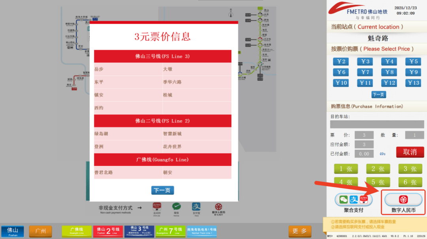Select 1 张 ticket quantity
Viewport: 427px width, 239px height.
point(346,169)
